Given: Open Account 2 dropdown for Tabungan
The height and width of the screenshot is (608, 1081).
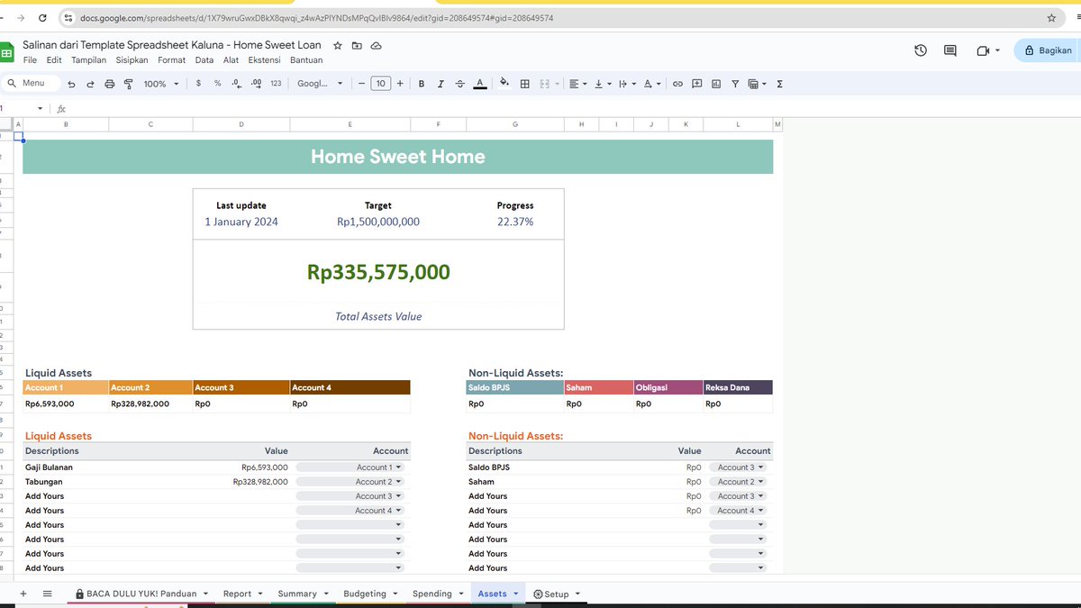Looking at the screenshot, I should [x=350, y=482].
